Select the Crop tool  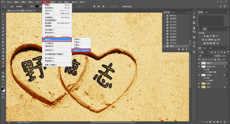click(3, 28)
